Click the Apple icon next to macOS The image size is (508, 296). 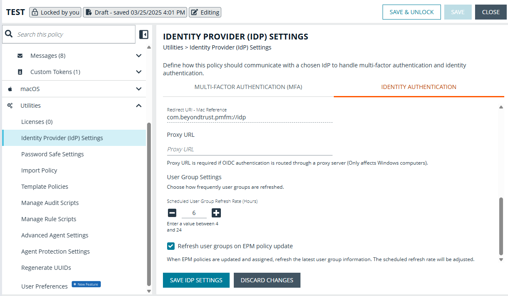tap(10, 89)
